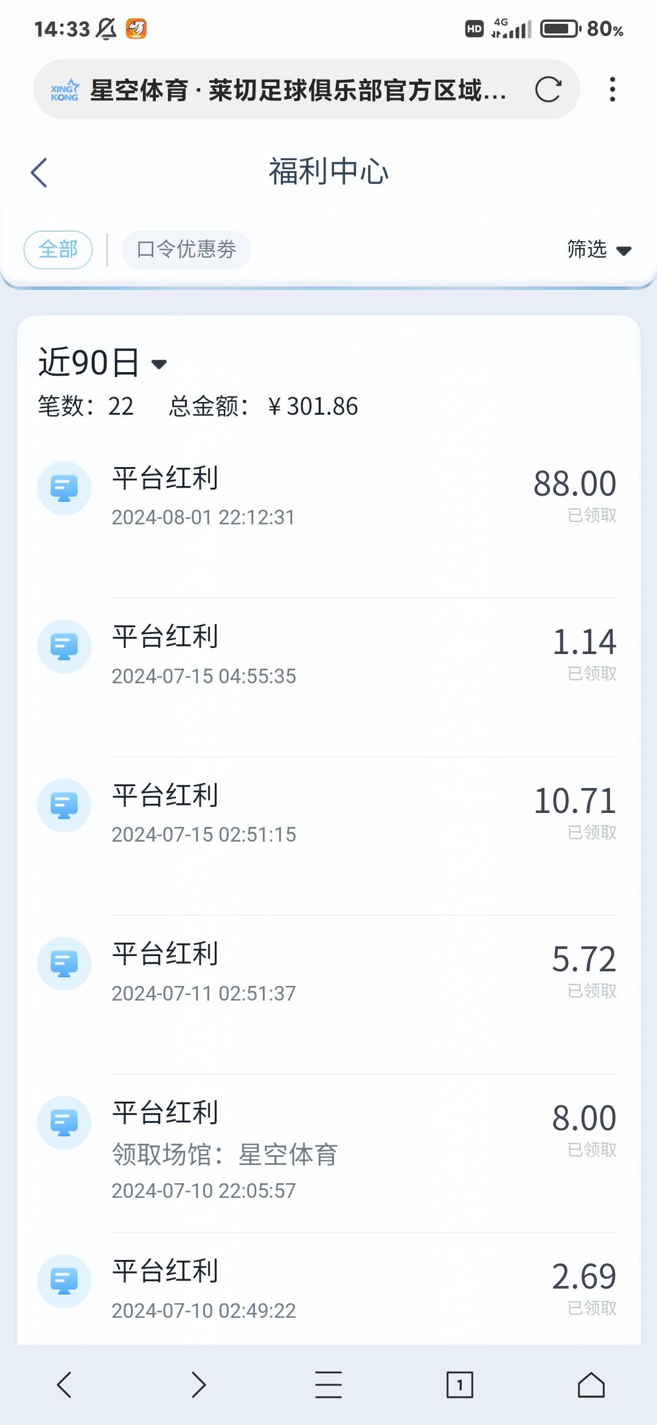The height and width of the screenshot is (1425, 657).
Task: Switch to the 口令优惠券 tab
Action: [x=186, y=250]
